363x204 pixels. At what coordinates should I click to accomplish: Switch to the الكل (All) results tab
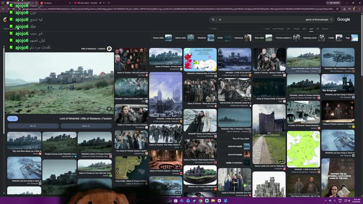[x=318, y=29]
